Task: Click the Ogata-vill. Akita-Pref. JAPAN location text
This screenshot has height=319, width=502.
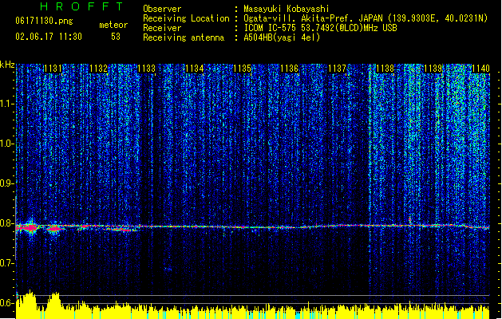Action: pos(366,18)
